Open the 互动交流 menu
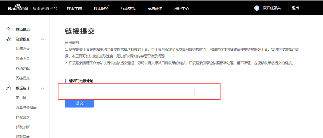The height and width of the screenshot is (138, 323). point(128,8)
